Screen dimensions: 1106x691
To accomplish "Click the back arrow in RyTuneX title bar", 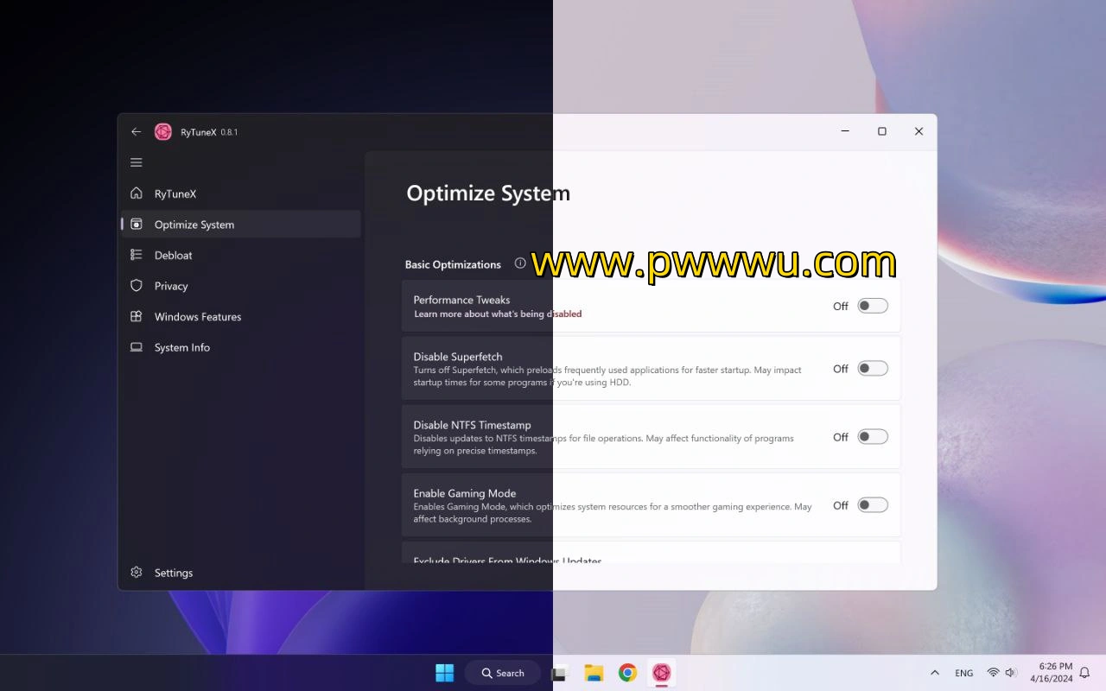I will tap(136, 131).
